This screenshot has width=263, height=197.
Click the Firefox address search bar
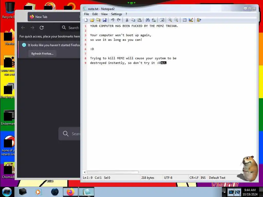point(70,28)
